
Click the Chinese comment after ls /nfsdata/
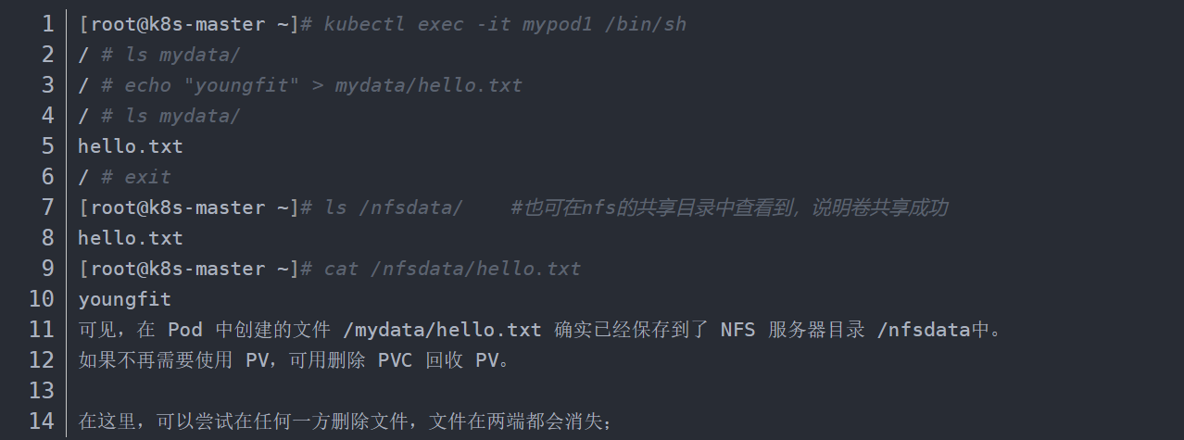coord(728,207)
